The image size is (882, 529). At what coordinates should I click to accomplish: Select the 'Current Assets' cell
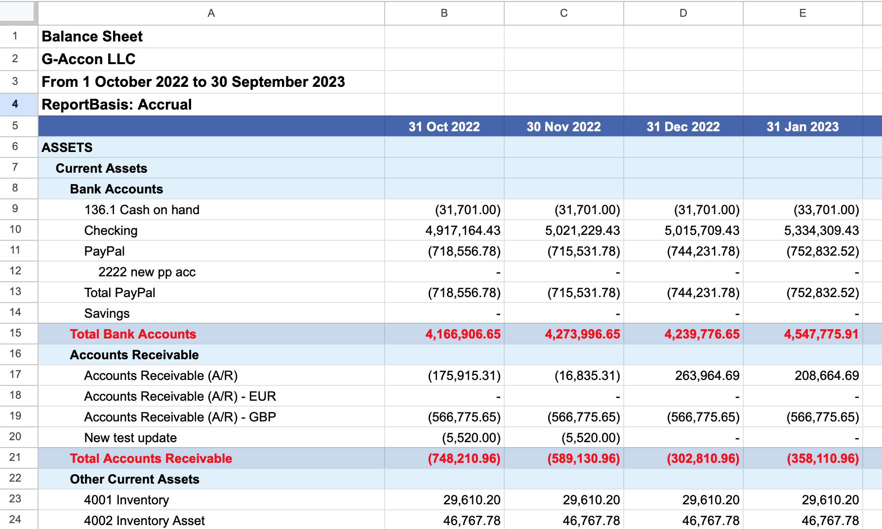point(211,168)
